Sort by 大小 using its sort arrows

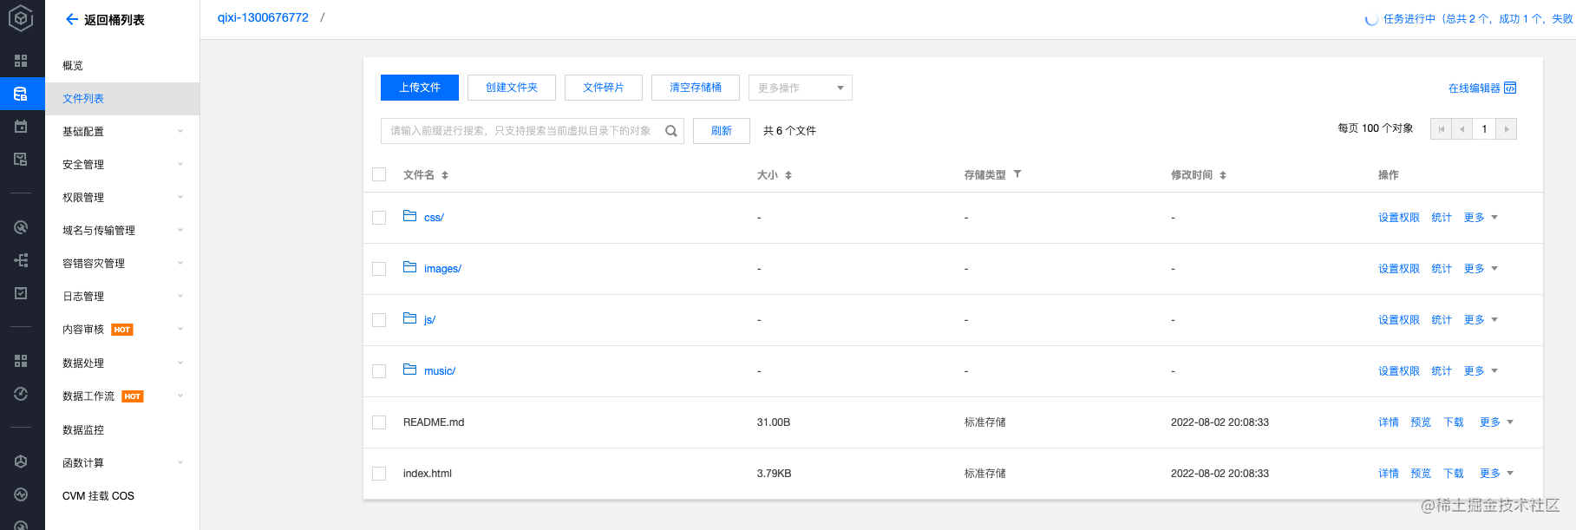(x=788, y=175)
